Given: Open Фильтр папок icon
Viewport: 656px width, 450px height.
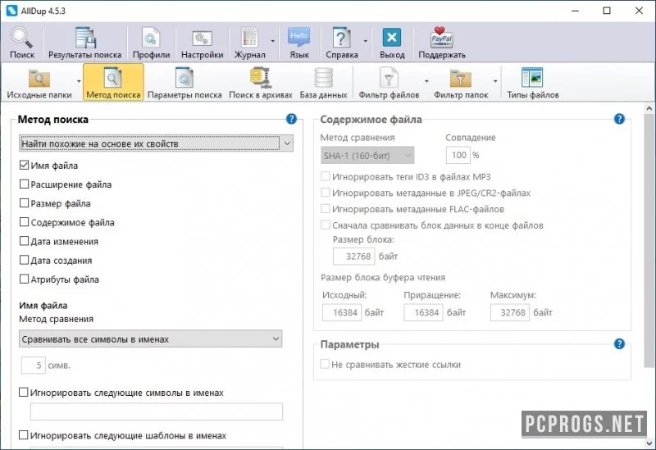Looking at the screenshot, I should [461, 83].
